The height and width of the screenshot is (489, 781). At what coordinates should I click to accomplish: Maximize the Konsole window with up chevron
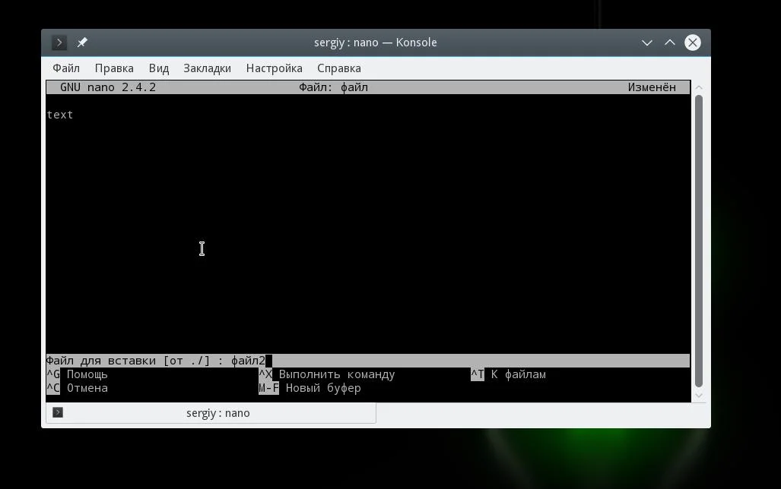coord(669,43)
